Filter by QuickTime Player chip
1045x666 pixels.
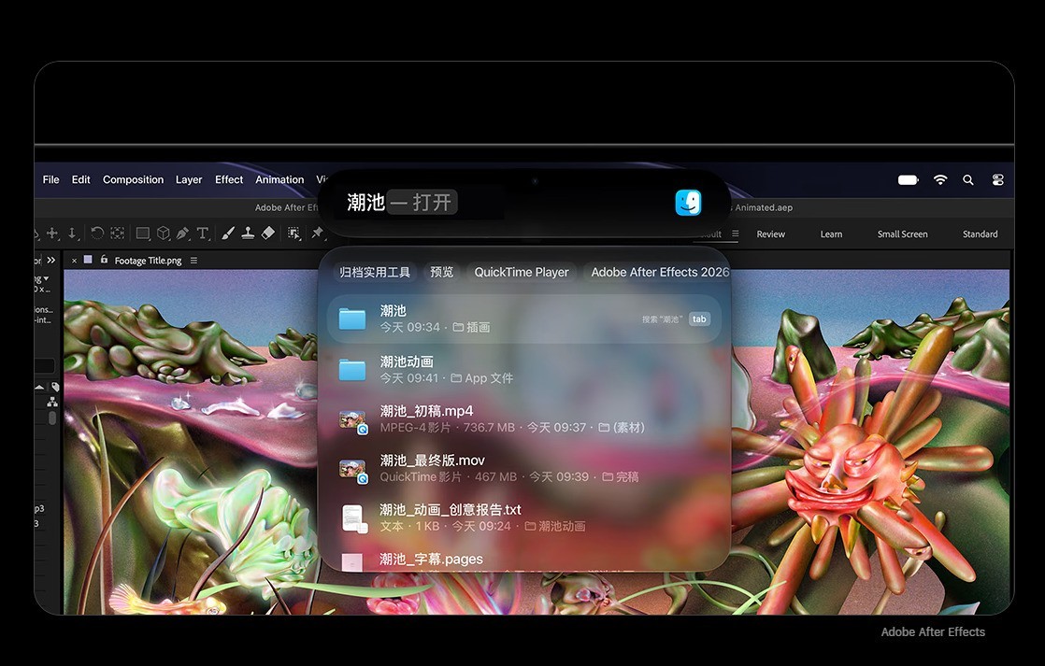(522, 272)
